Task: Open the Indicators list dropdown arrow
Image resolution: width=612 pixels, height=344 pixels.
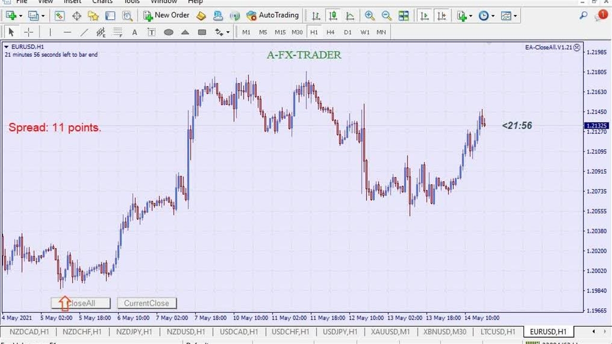Action: (x=471, y=16)
